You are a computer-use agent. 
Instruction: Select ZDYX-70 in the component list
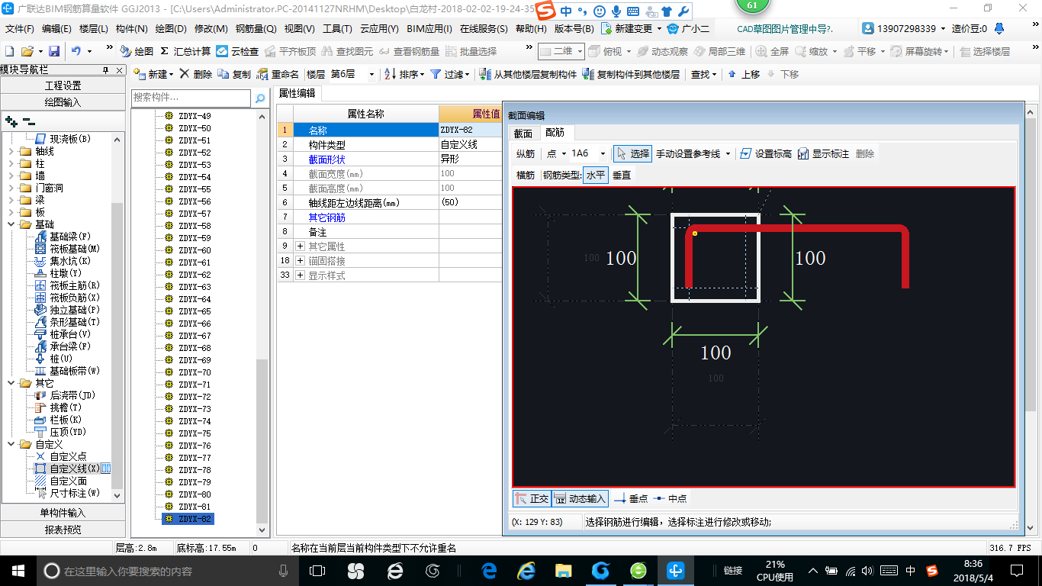[x=195, y=372]
